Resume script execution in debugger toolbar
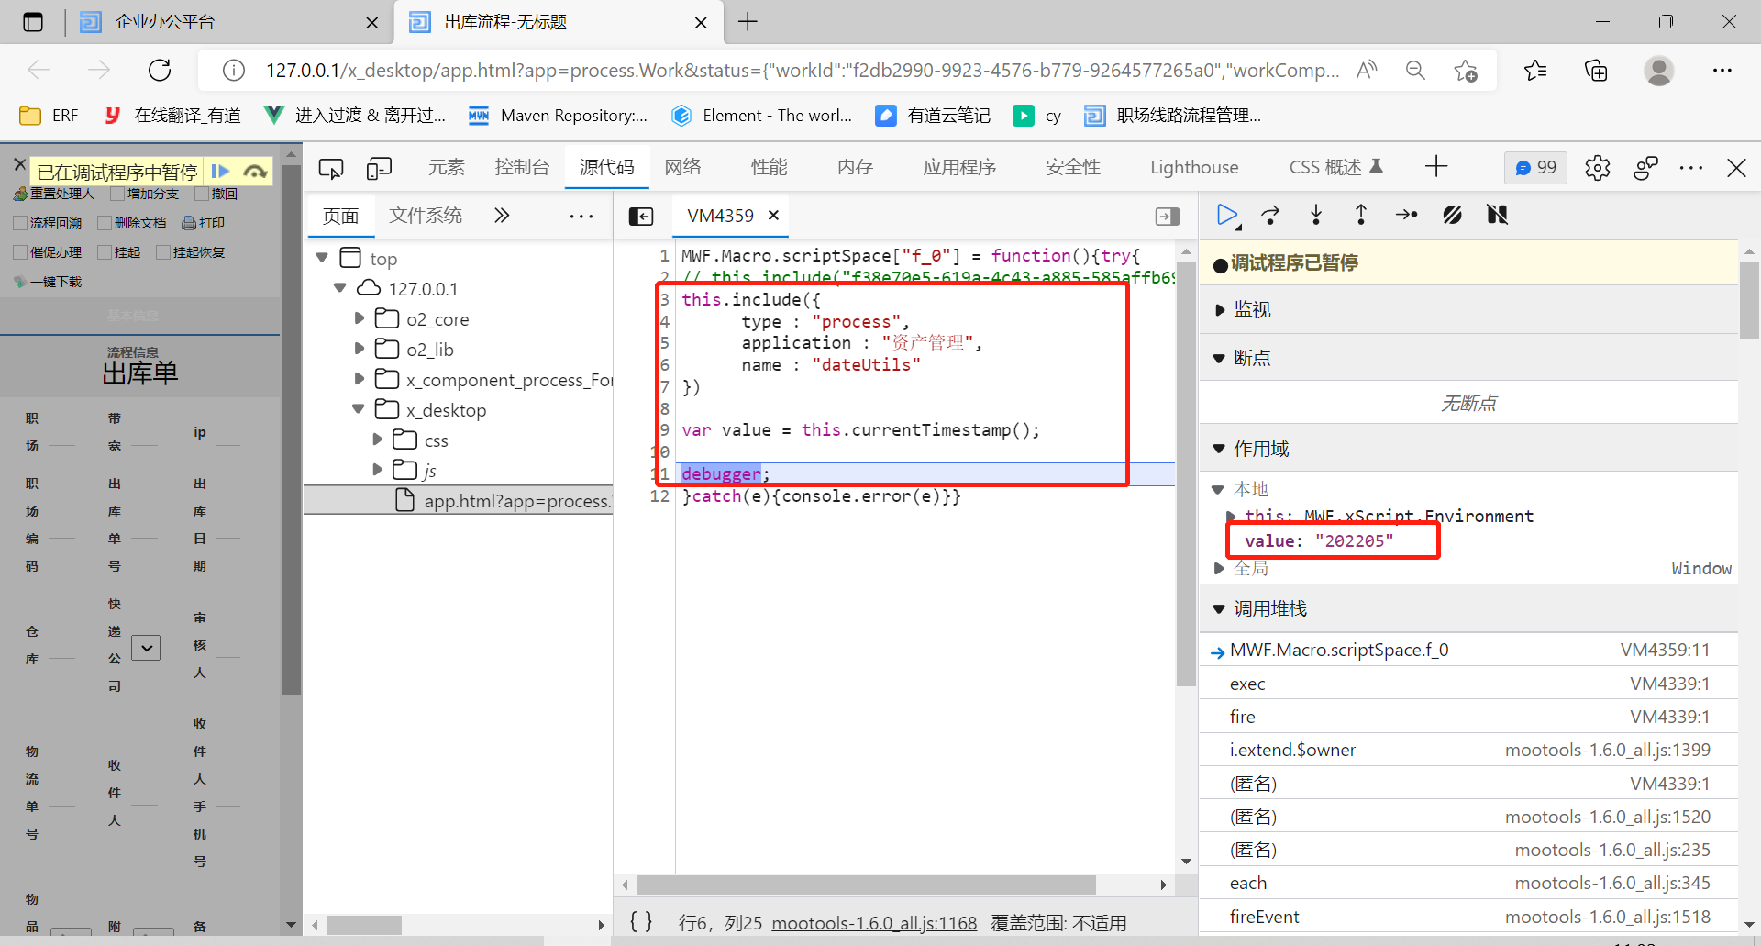The width and height of the screenshot is (1761, 946). [1226, 215]
